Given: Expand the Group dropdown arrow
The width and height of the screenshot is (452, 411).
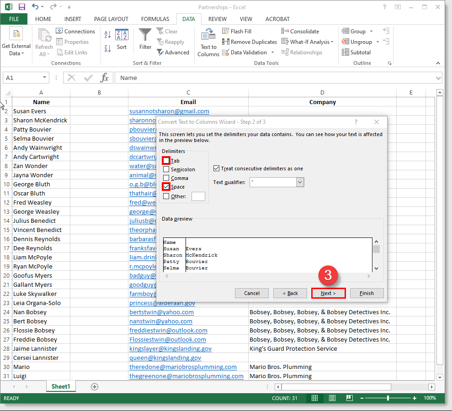Looking at the screenshot, I should coord(371,32).
